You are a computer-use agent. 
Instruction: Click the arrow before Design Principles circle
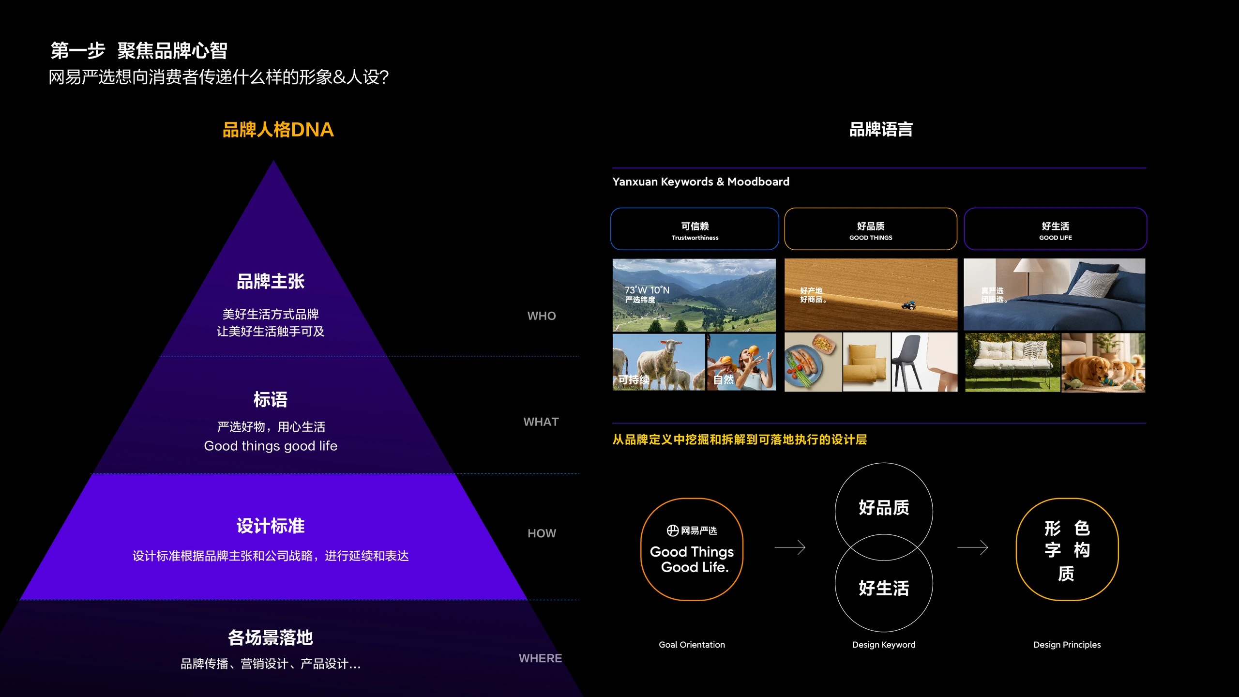(973, 547)
